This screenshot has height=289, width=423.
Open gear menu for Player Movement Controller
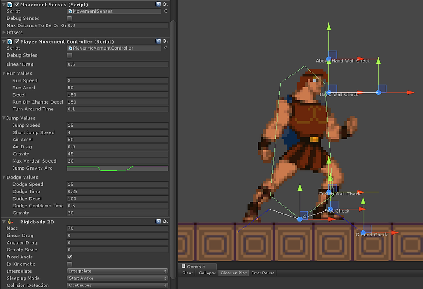165,41
